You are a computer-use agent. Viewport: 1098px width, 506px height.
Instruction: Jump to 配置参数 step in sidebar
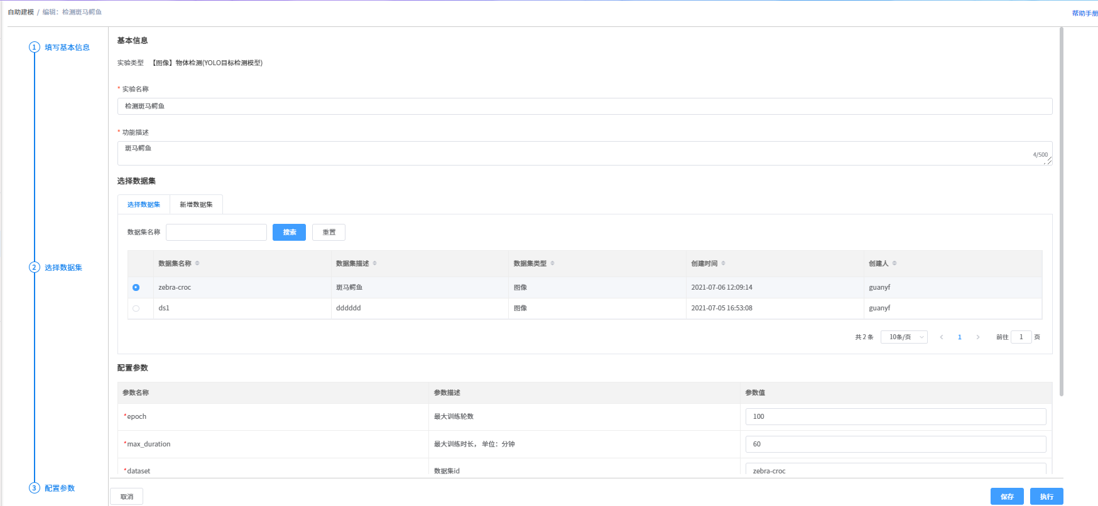pyautogui.click(x=60, y=488)
